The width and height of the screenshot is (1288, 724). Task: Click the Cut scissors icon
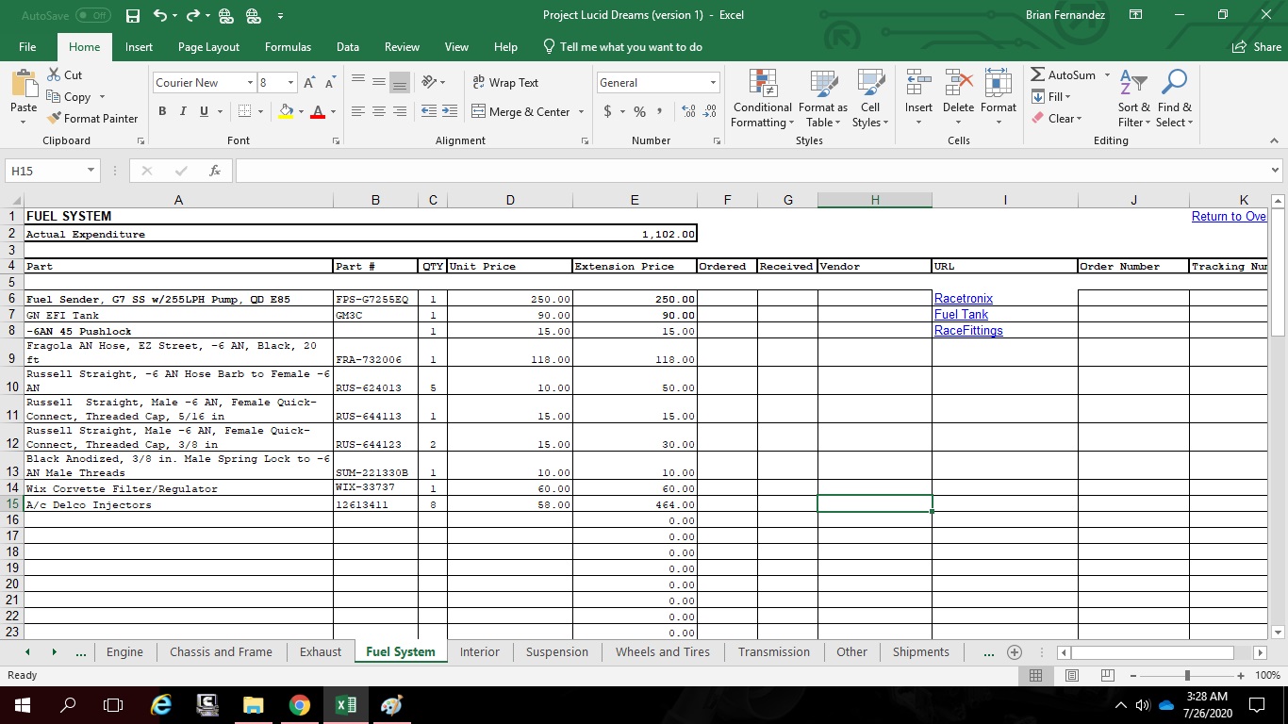click(x=54, y=74)
